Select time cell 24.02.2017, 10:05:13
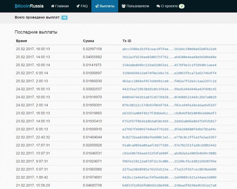 [x=33, y=97]
